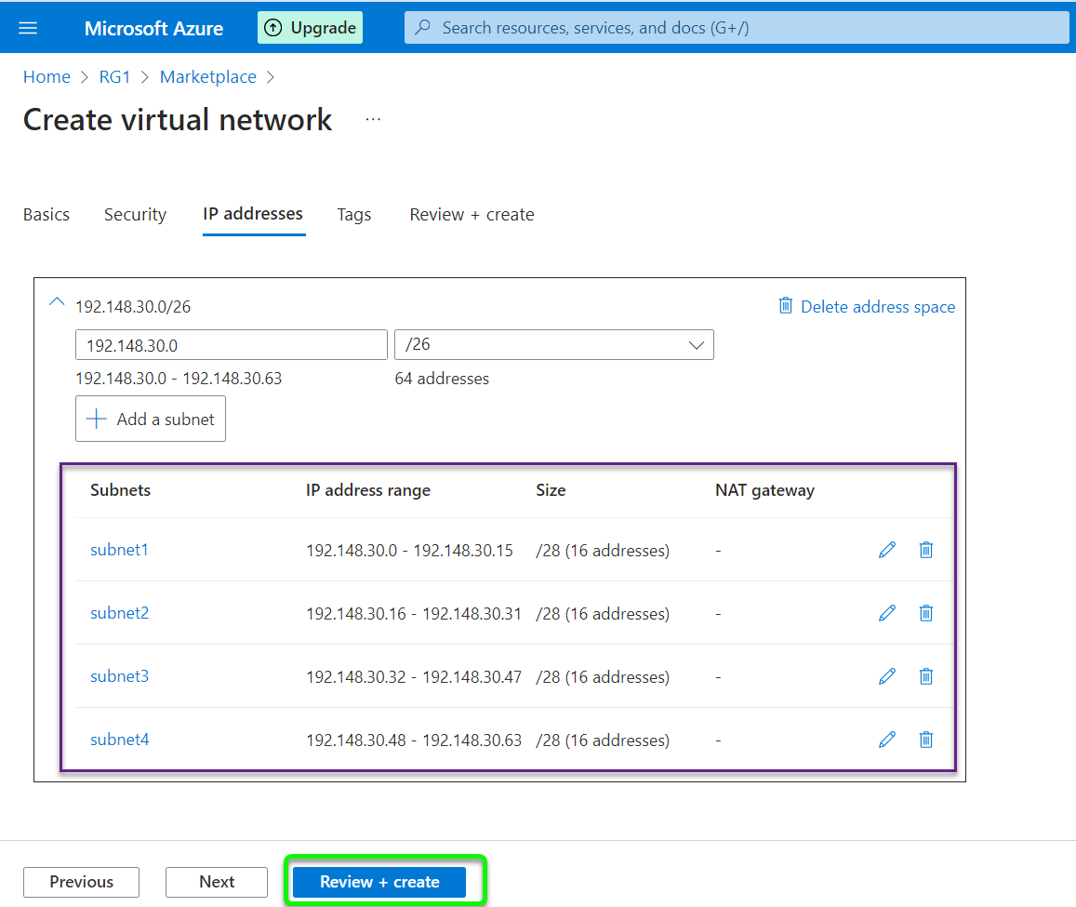Edit subnet3 with pencil icon
The image size is (1076, 907).
click(x=887, y=676)
